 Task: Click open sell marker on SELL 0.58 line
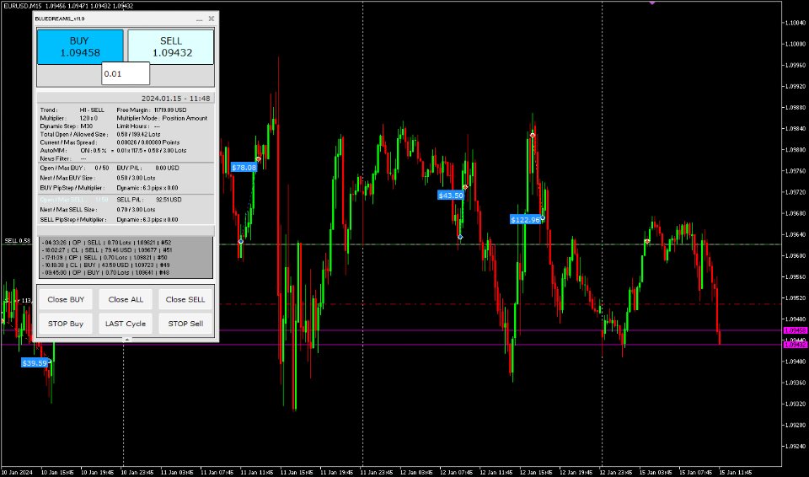pyautogui.click(x=647, y=241)
